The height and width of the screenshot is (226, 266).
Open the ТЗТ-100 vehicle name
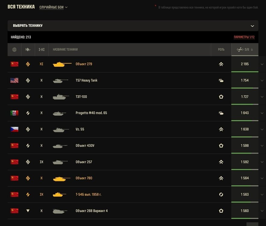81,97
